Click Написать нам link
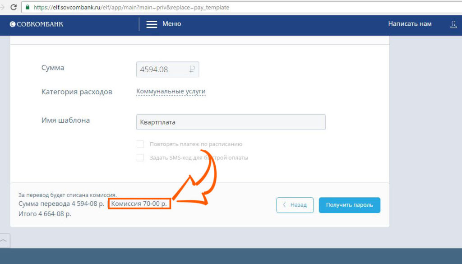Screen dimensions: 462x264 410,24
